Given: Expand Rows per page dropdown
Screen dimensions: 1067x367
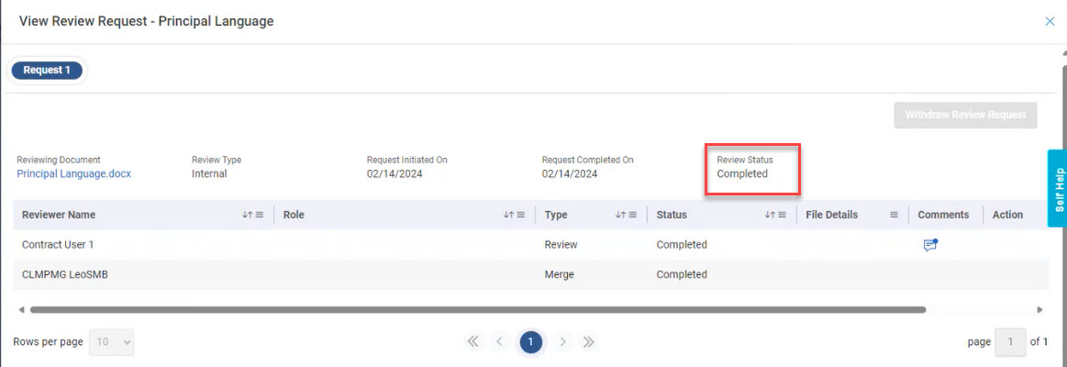Looking at the screenshot, I should coord(112,342).
